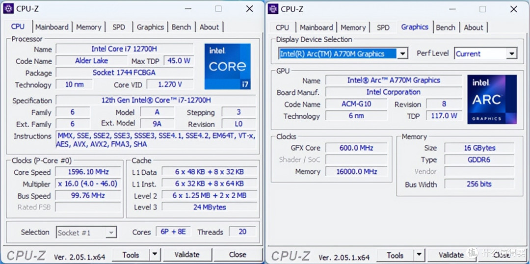Click the Revision value L0
This screenshot has height=264, width=530.
pos(238,124)
